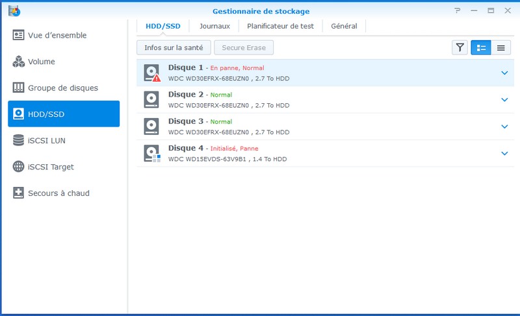
Task: Click the filter funnel icon
Action: click(460, 47)
